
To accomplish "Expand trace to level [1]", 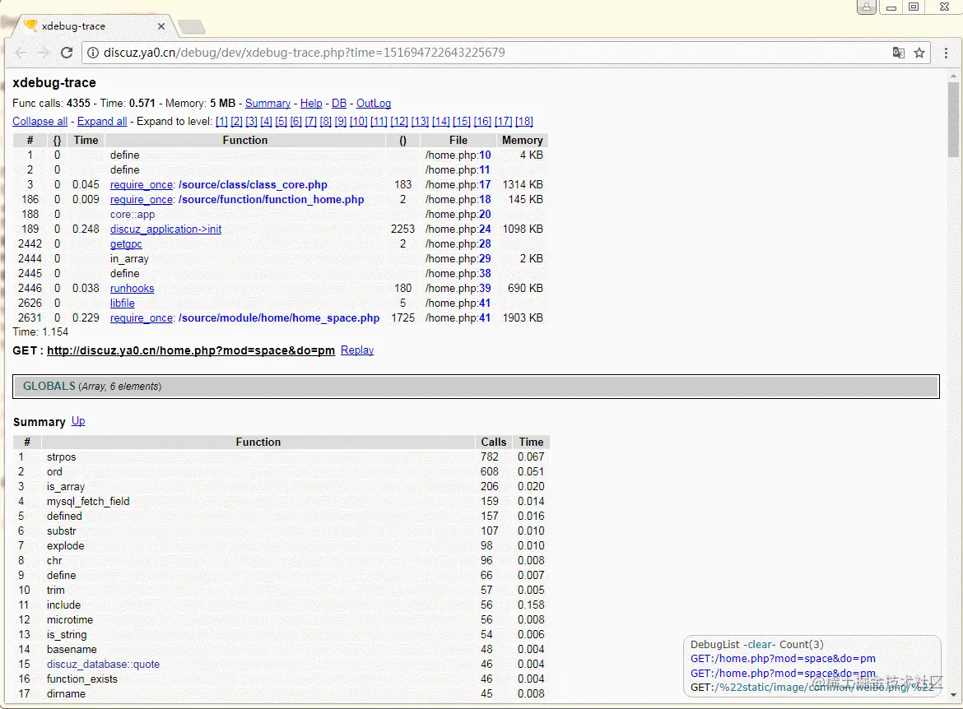I will click(221, 121).
